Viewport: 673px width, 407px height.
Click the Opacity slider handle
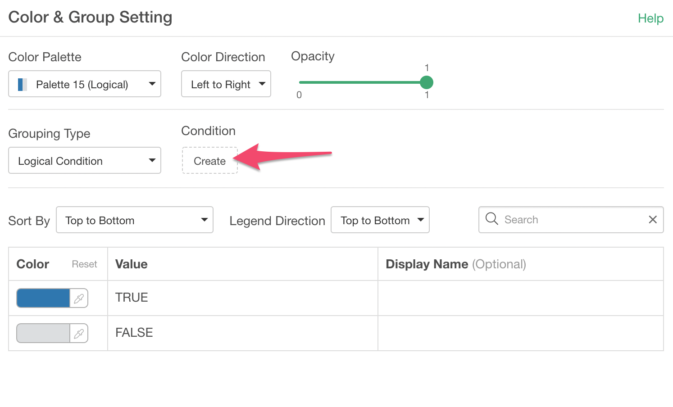click(426, 82)
